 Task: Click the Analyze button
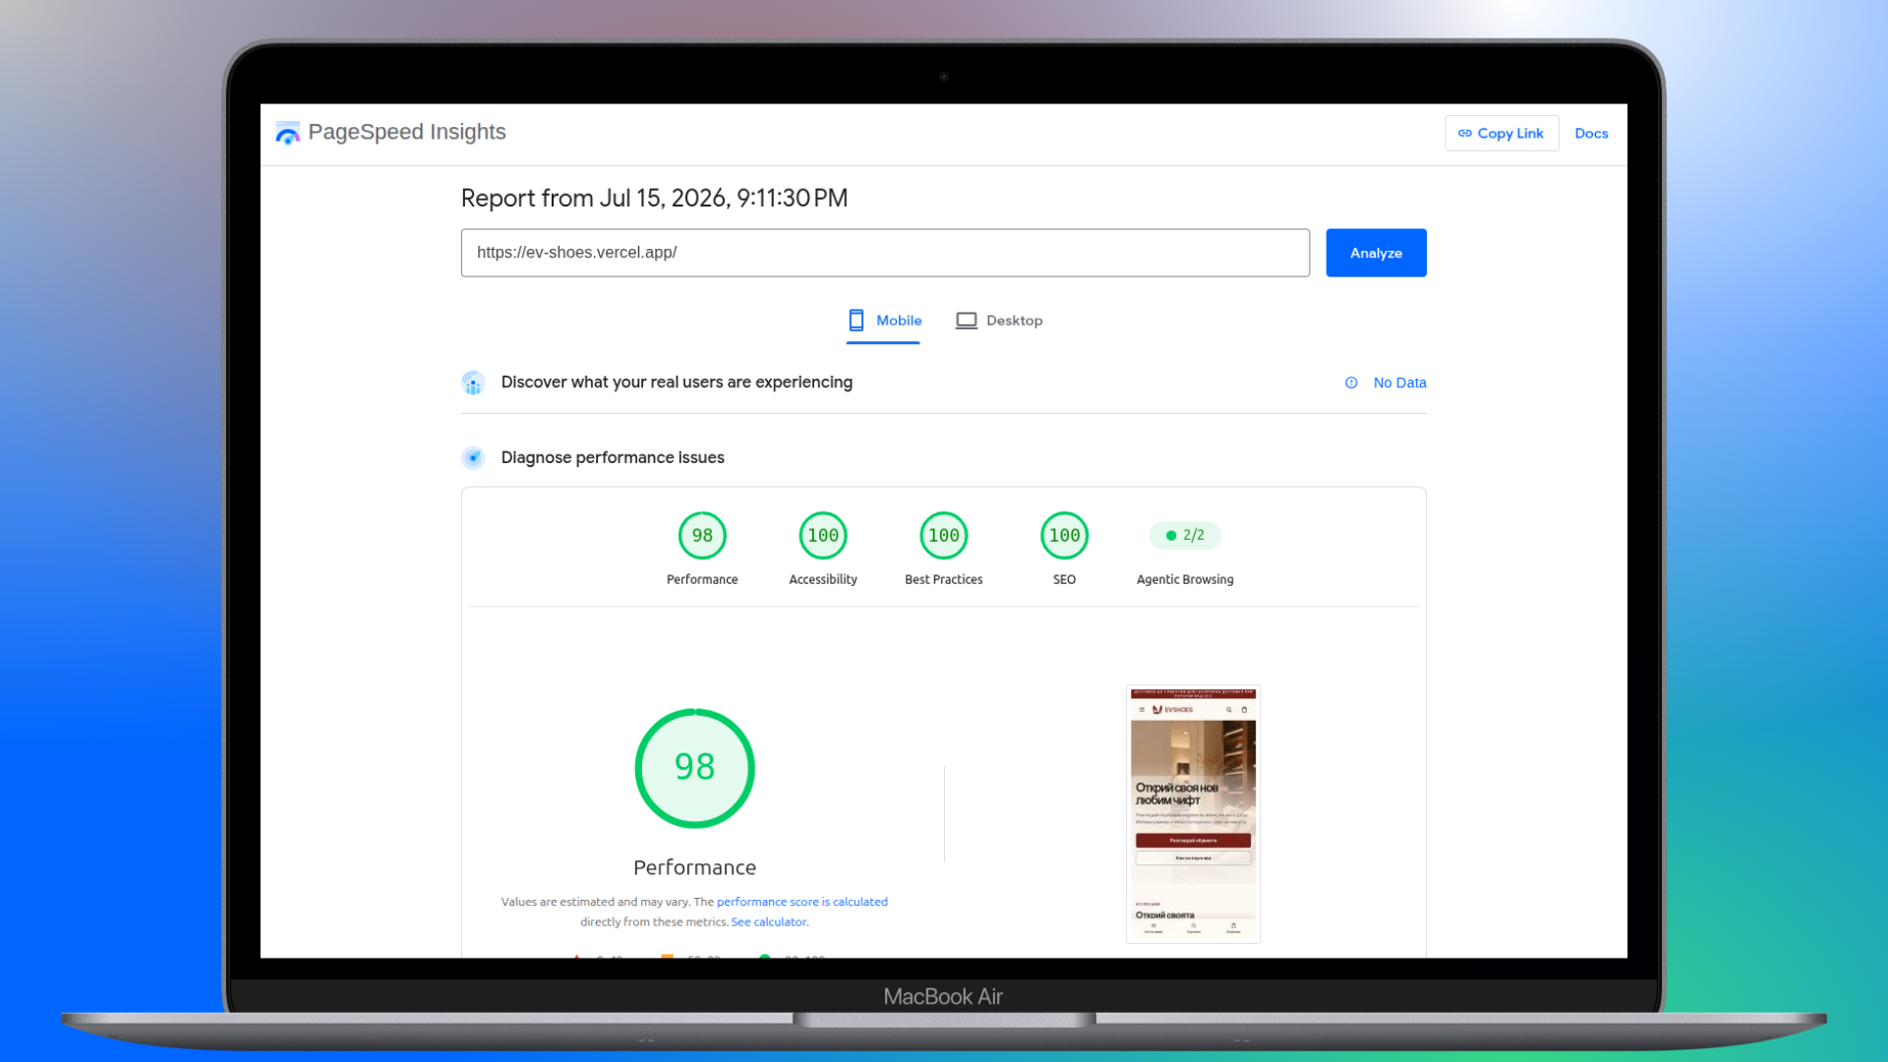[1376, 253]
